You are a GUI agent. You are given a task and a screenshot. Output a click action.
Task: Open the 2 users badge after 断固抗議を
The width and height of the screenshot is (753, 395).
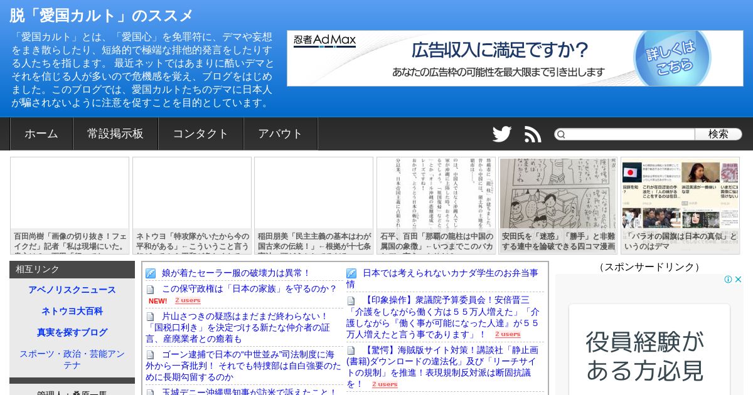click(385, 384)
